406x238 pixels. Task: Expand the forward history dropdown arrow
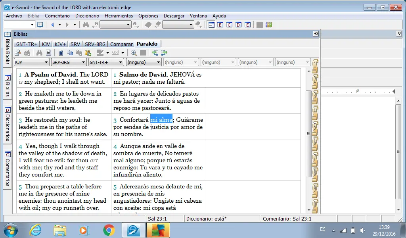click(75, 25)
